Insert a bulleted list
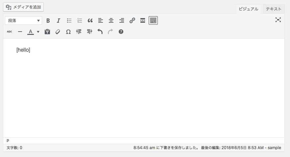The width and height of the screenshot is (290, 157). coord(69,20)
